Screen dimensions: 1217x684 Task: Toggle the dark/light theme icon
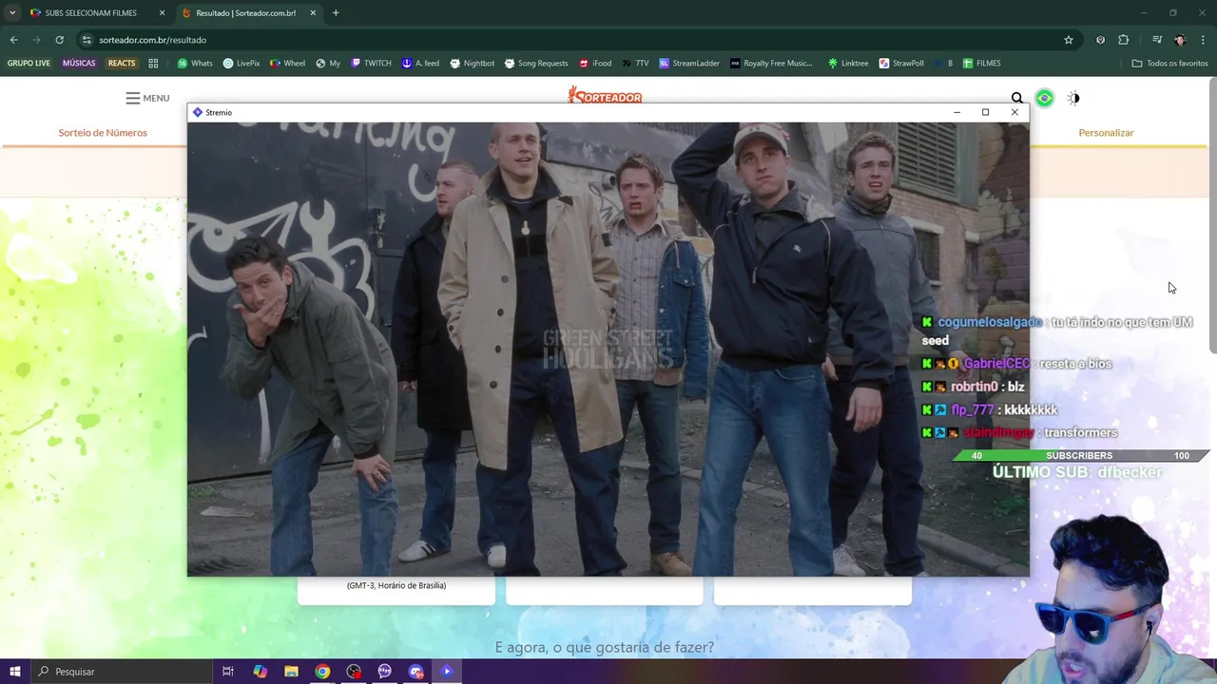pos(1073,98)
